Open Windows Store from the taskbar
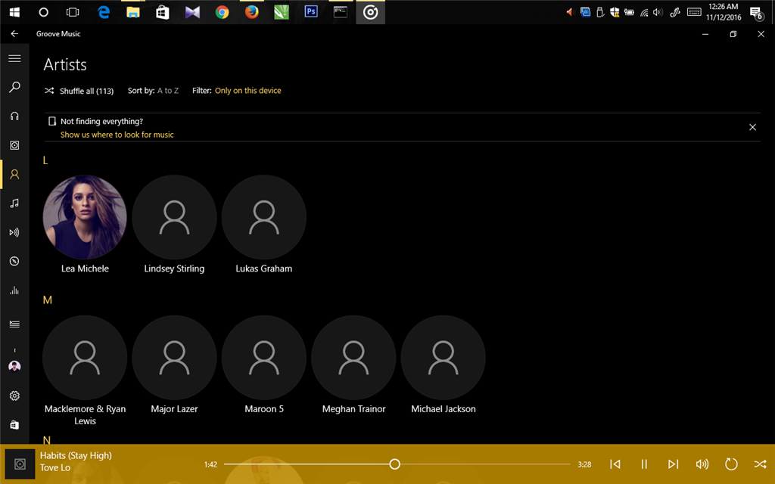Viewport: 775px width, 484px height. 163,12
